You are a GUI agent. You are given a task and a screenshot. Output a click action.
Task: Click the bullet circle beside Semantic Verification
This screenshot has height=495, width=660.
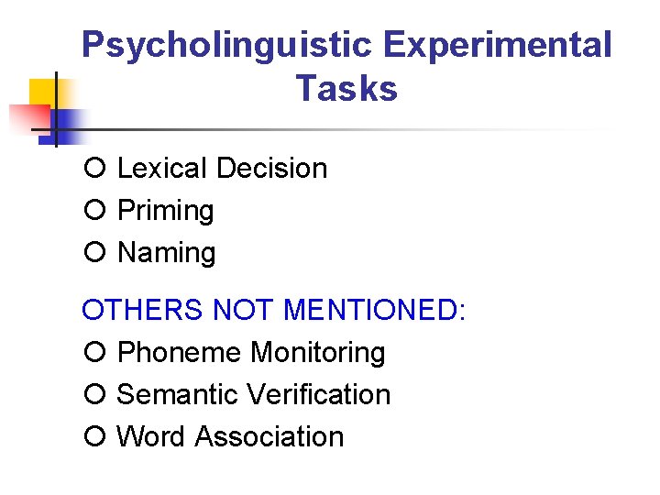[94, 394]
